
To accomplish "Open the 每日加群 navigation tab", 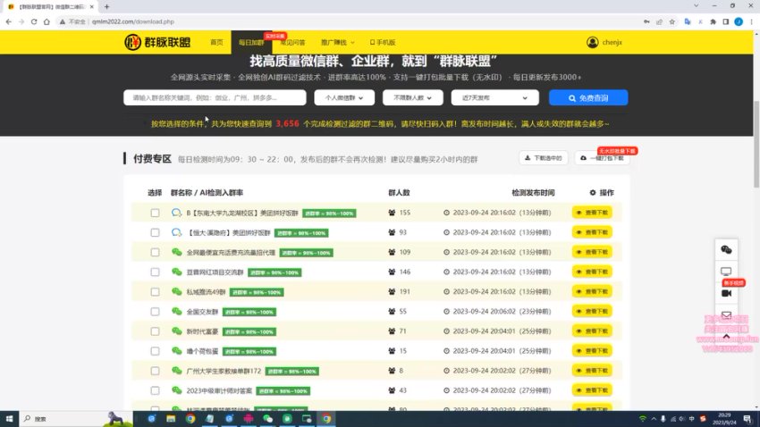I will 251,42.
